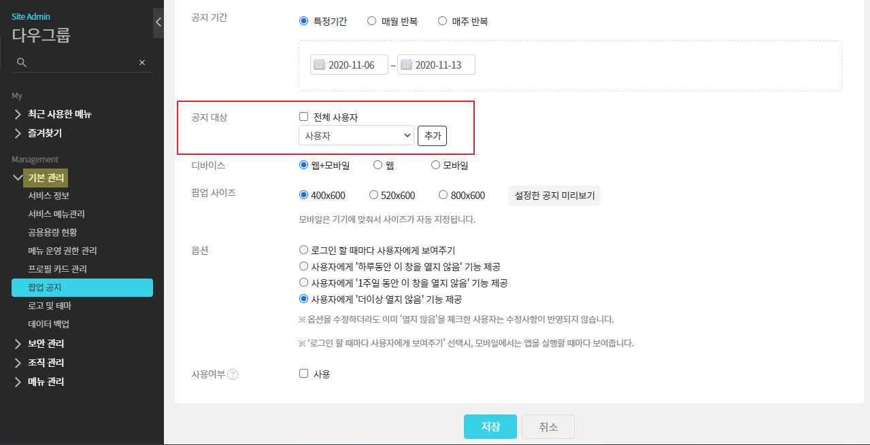Image resolution: width=870 pixels, height=445 pixels.
Task: Select the 매월 반복 radio option
Action: (372, 21)
